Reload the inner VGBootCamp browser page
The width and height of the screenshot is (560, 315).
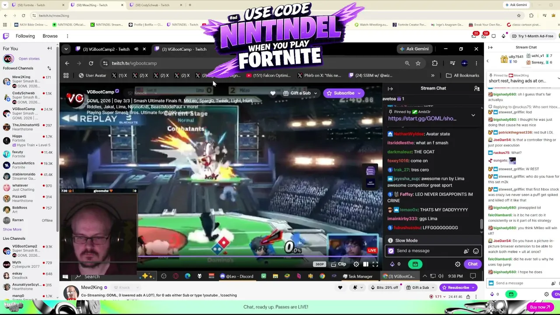pos(91,63)
